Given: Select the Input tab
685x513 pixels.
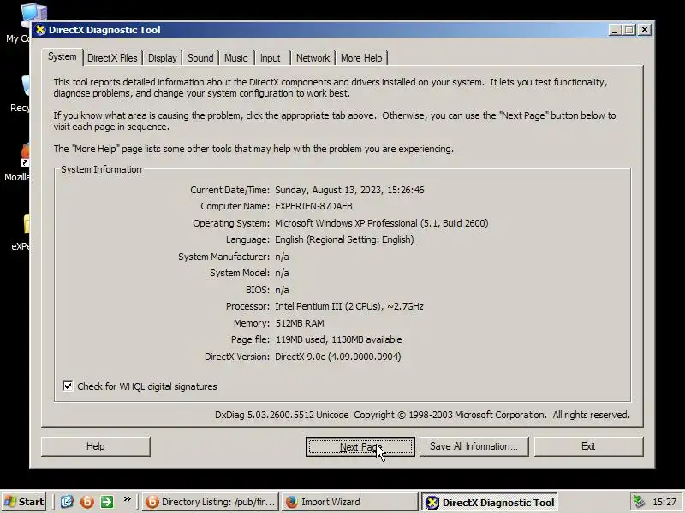Looking at the screenshot, I should 271,58.
